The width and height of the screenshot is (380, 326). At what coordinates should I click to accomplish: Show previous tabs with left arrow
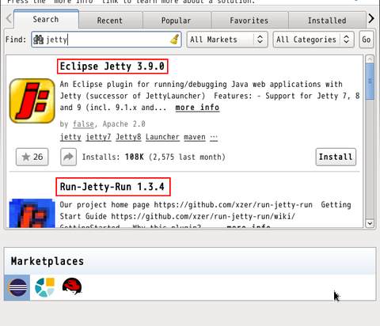[9, 18]
